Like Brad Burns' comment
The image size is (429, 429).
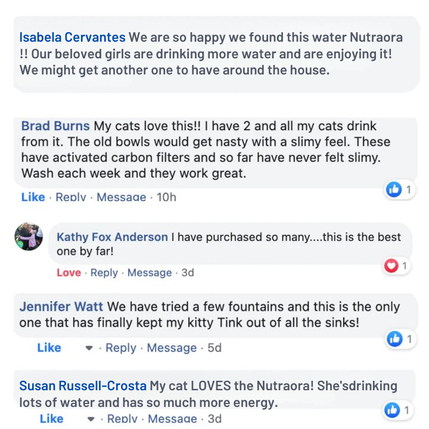coord(33,197)
